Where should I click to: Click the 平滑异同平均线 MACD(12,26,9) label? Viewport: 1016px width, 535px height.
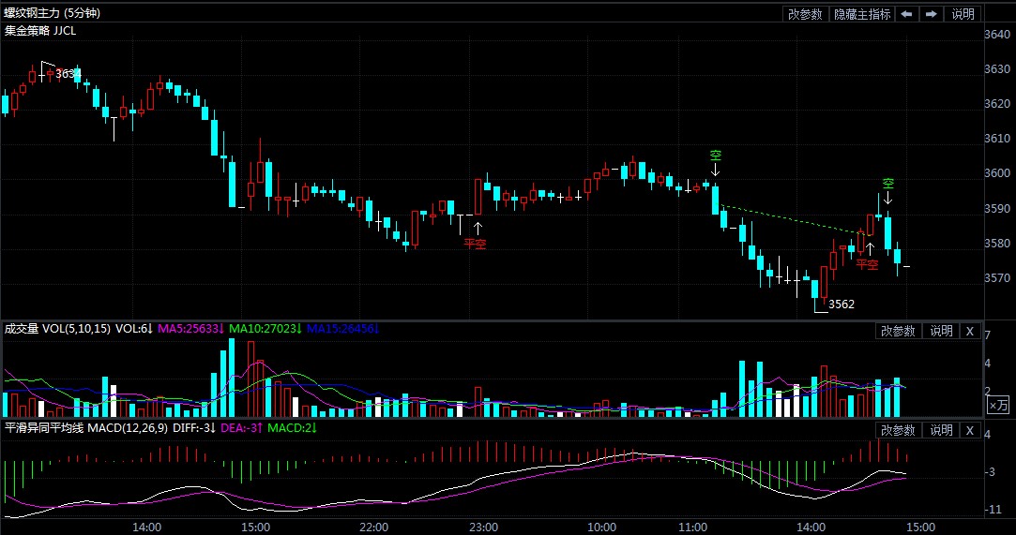86,427
